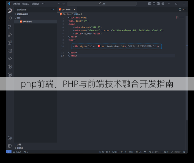Open the Remote Explorer icon
The width and height of the screenshot is (194, 163).
(x=10, y=51)
